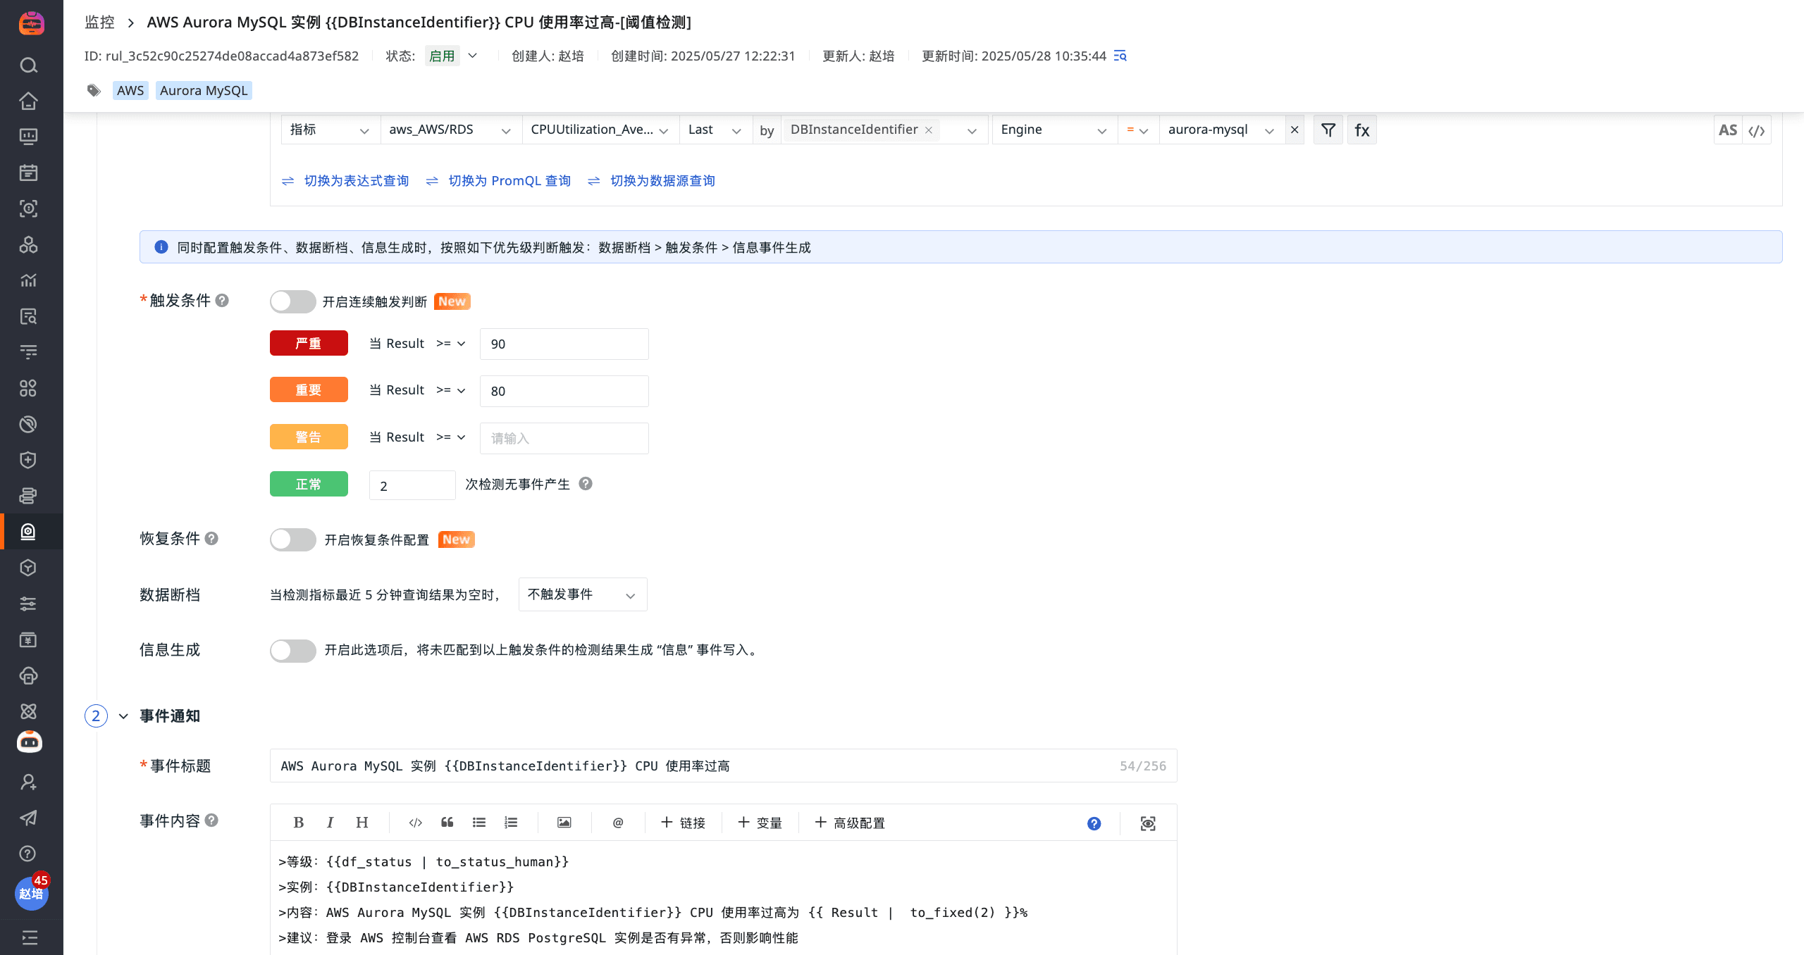
Task: Click the Aurora MySQL tag
Action: 204,90
